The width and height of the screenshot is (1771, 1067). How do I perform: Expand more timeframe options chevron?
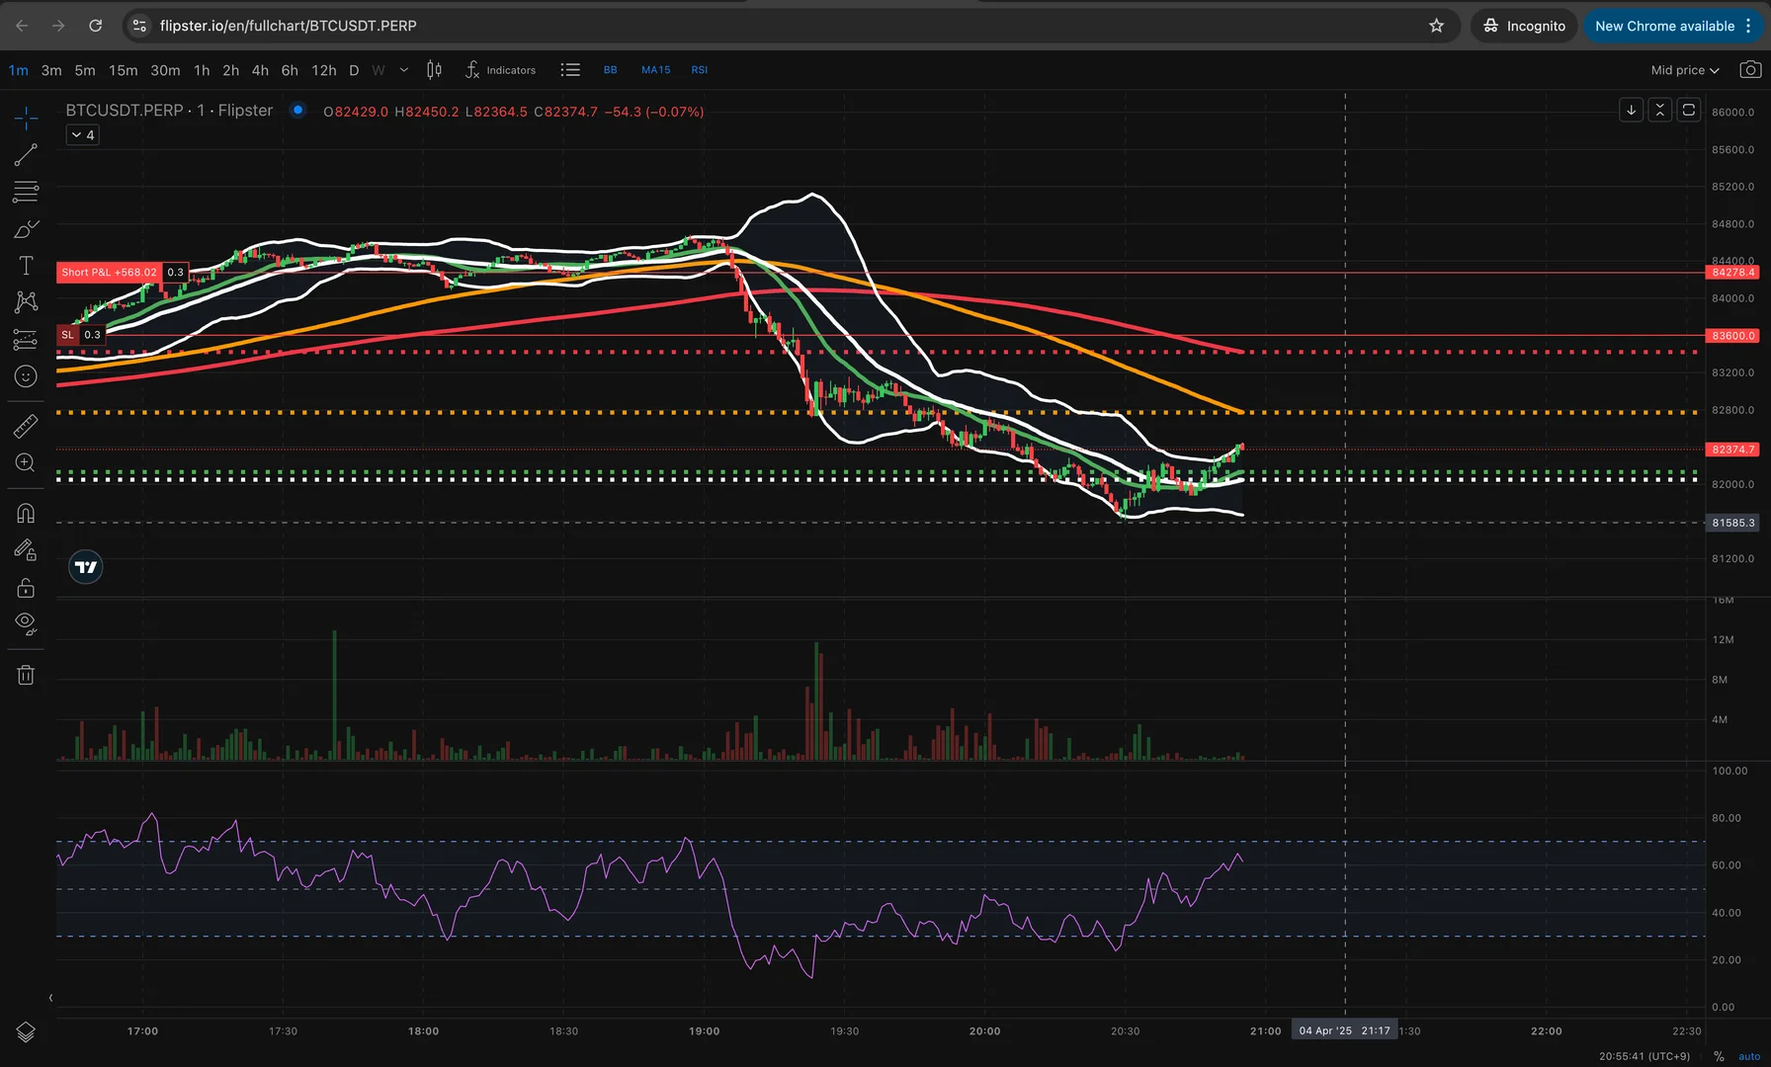(x=403, y=70)
